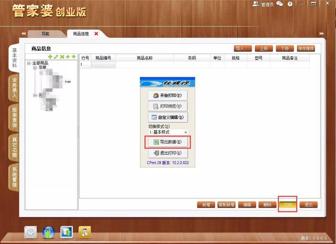Delete category with the green X icon
336x244 pixels.
pos(62,57)
